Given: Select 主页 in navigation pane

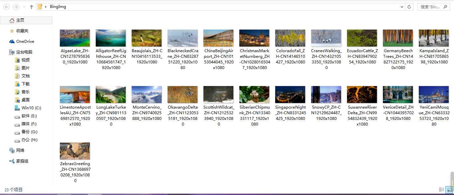Looking at the screenshot, I should (26, 20).
